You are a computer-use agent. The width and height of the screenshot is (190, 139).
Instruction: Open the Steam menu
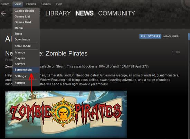click(5, 4)
